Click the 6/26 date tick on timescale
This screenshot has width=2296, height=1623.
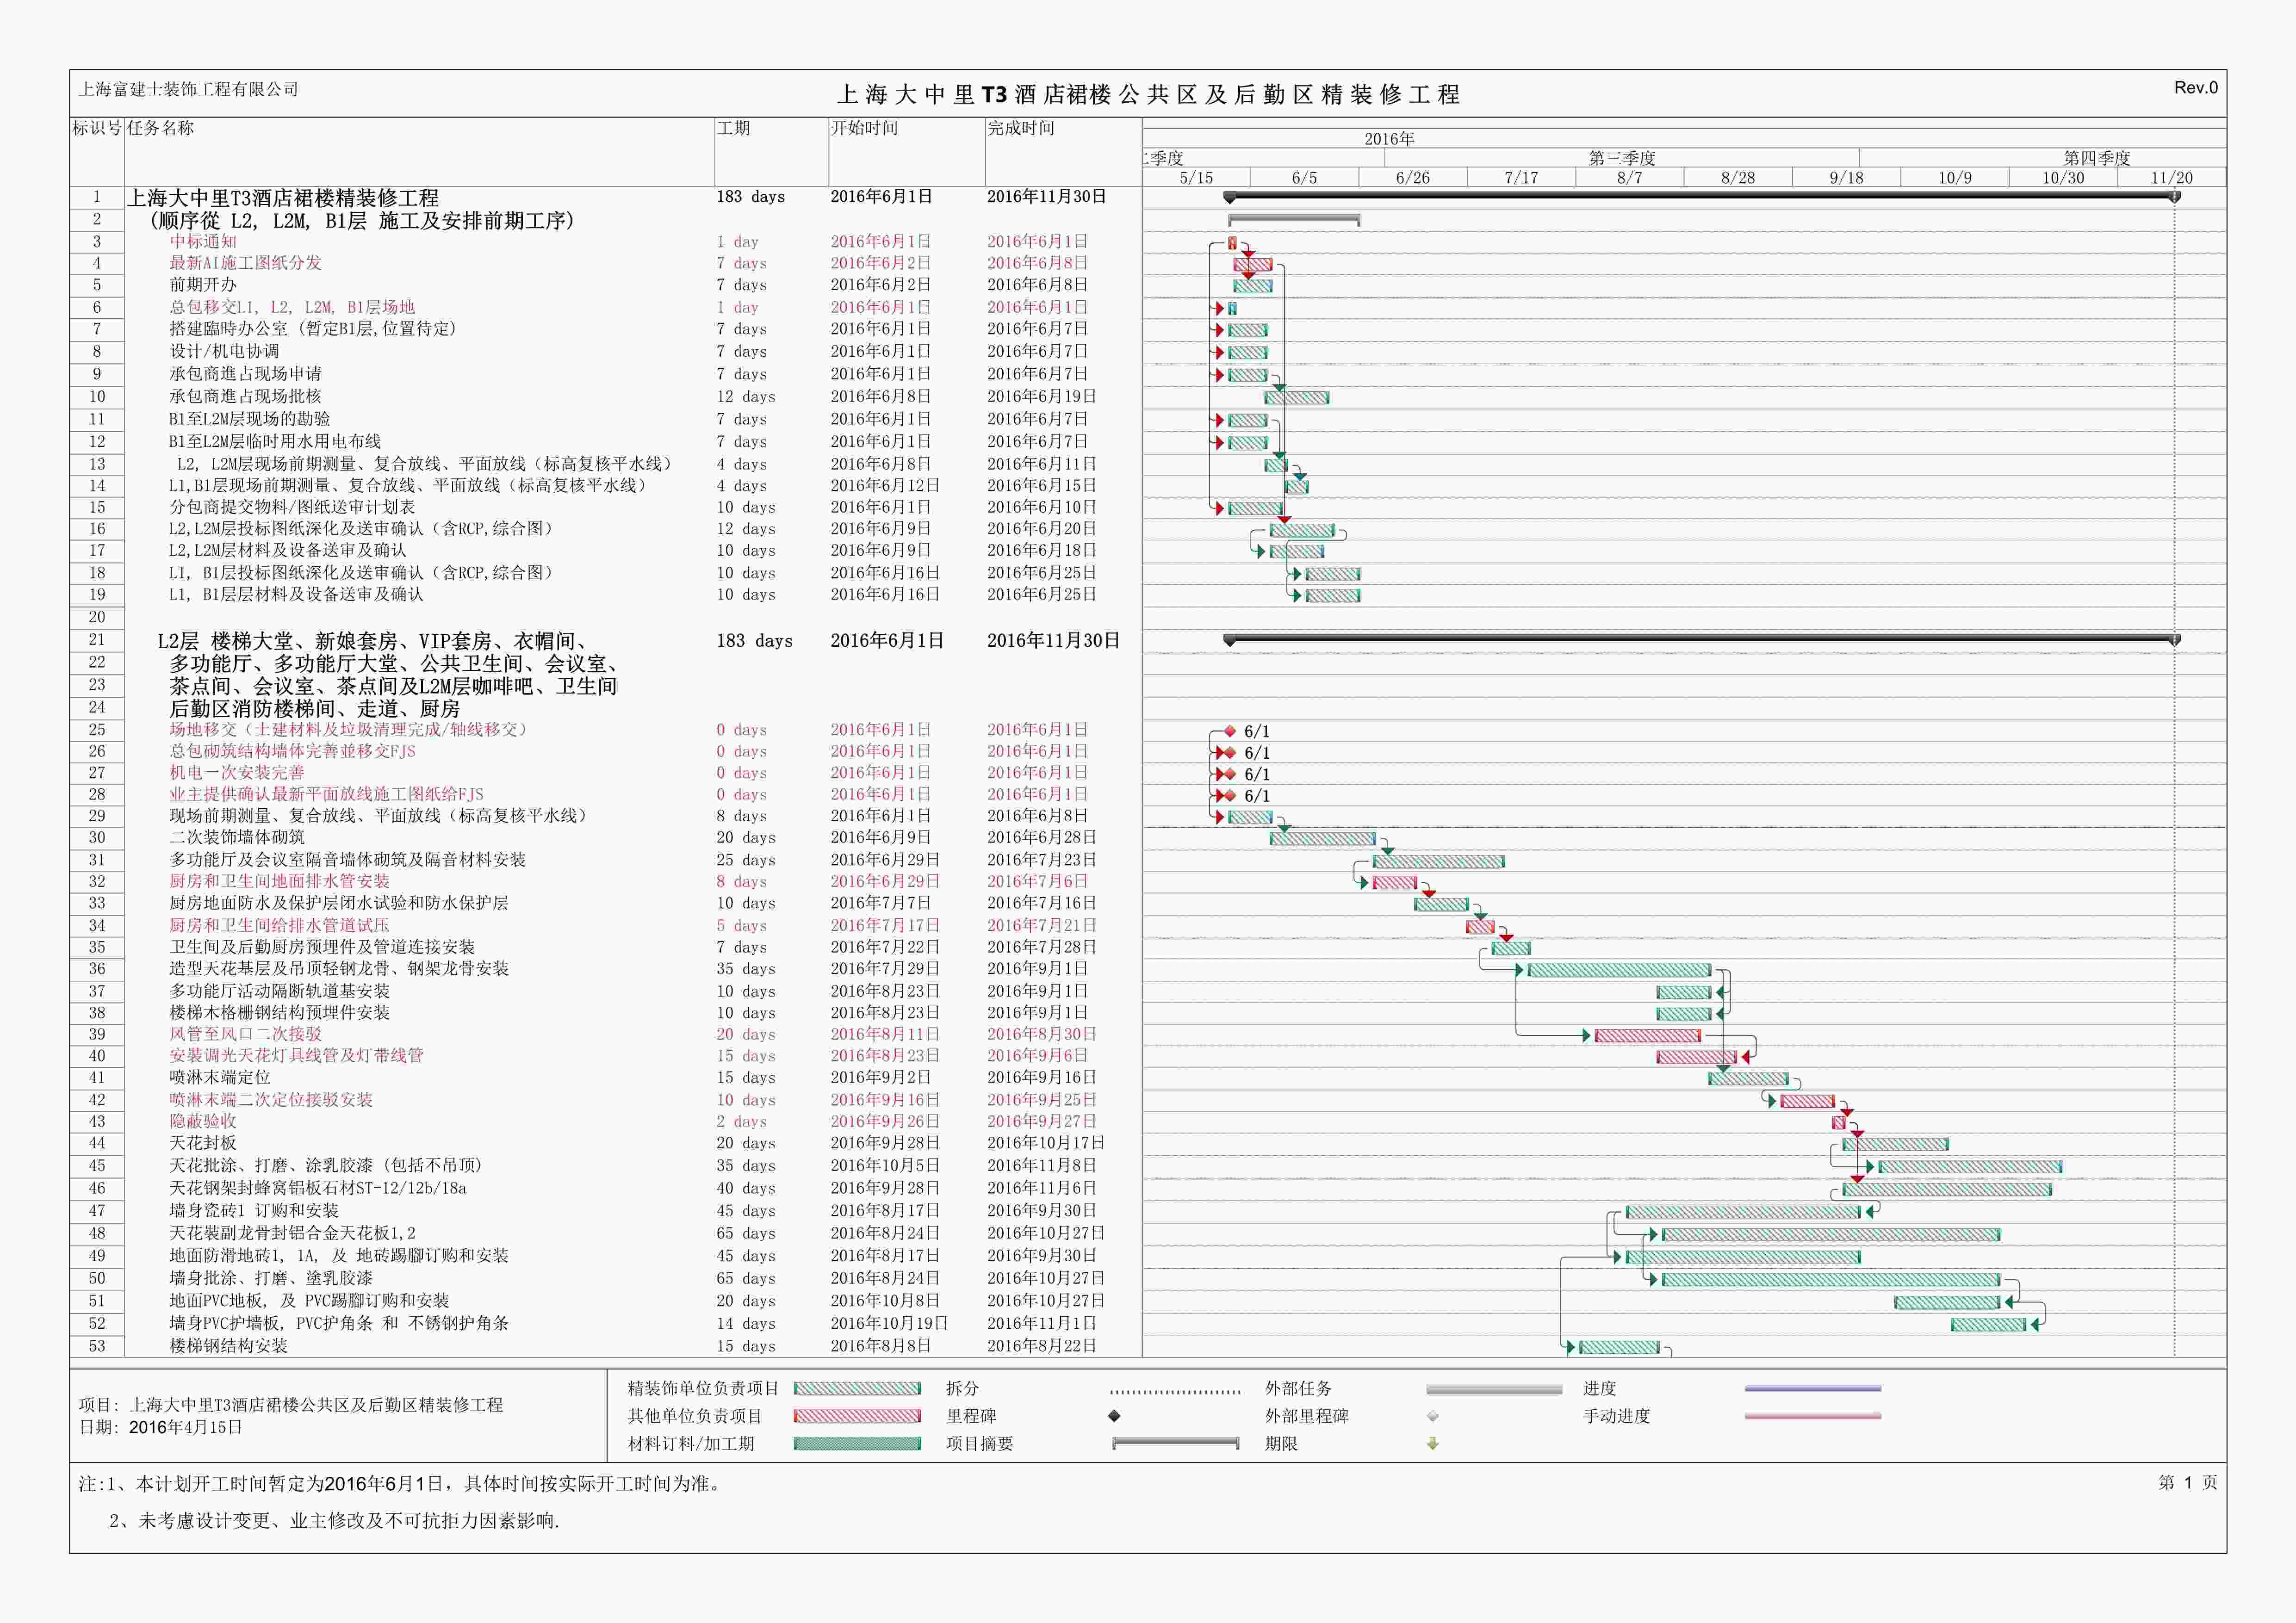(1413, 178)
